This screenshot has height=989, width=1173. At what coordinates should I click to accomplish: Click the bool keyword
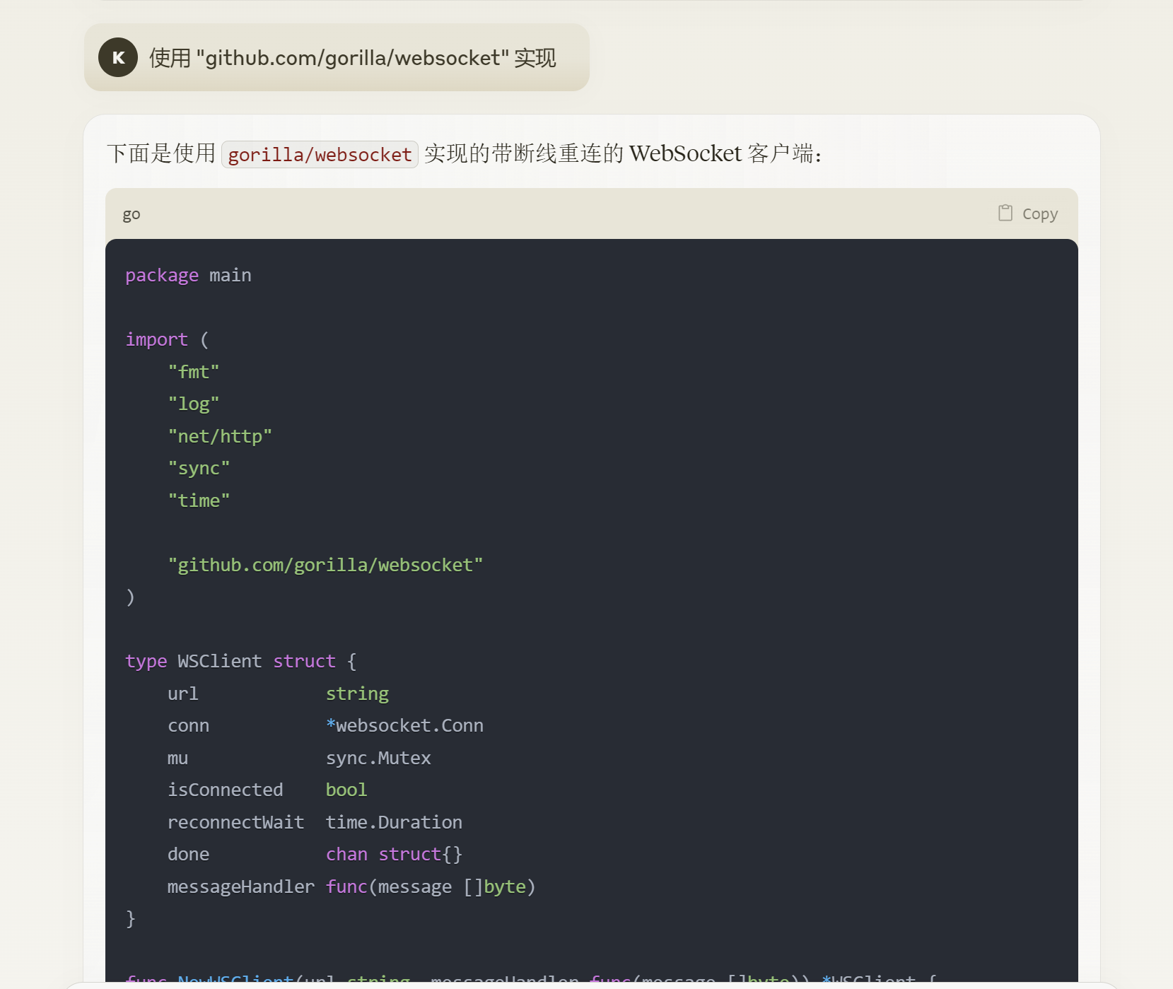(346, 790)
